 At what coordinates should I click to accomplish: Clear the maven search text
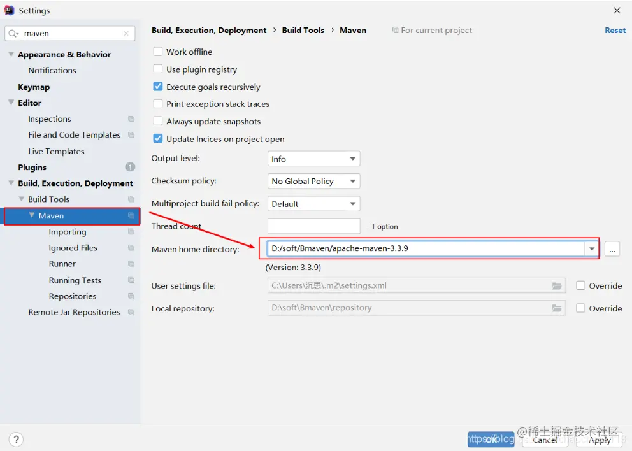click(x=126, y=34)
